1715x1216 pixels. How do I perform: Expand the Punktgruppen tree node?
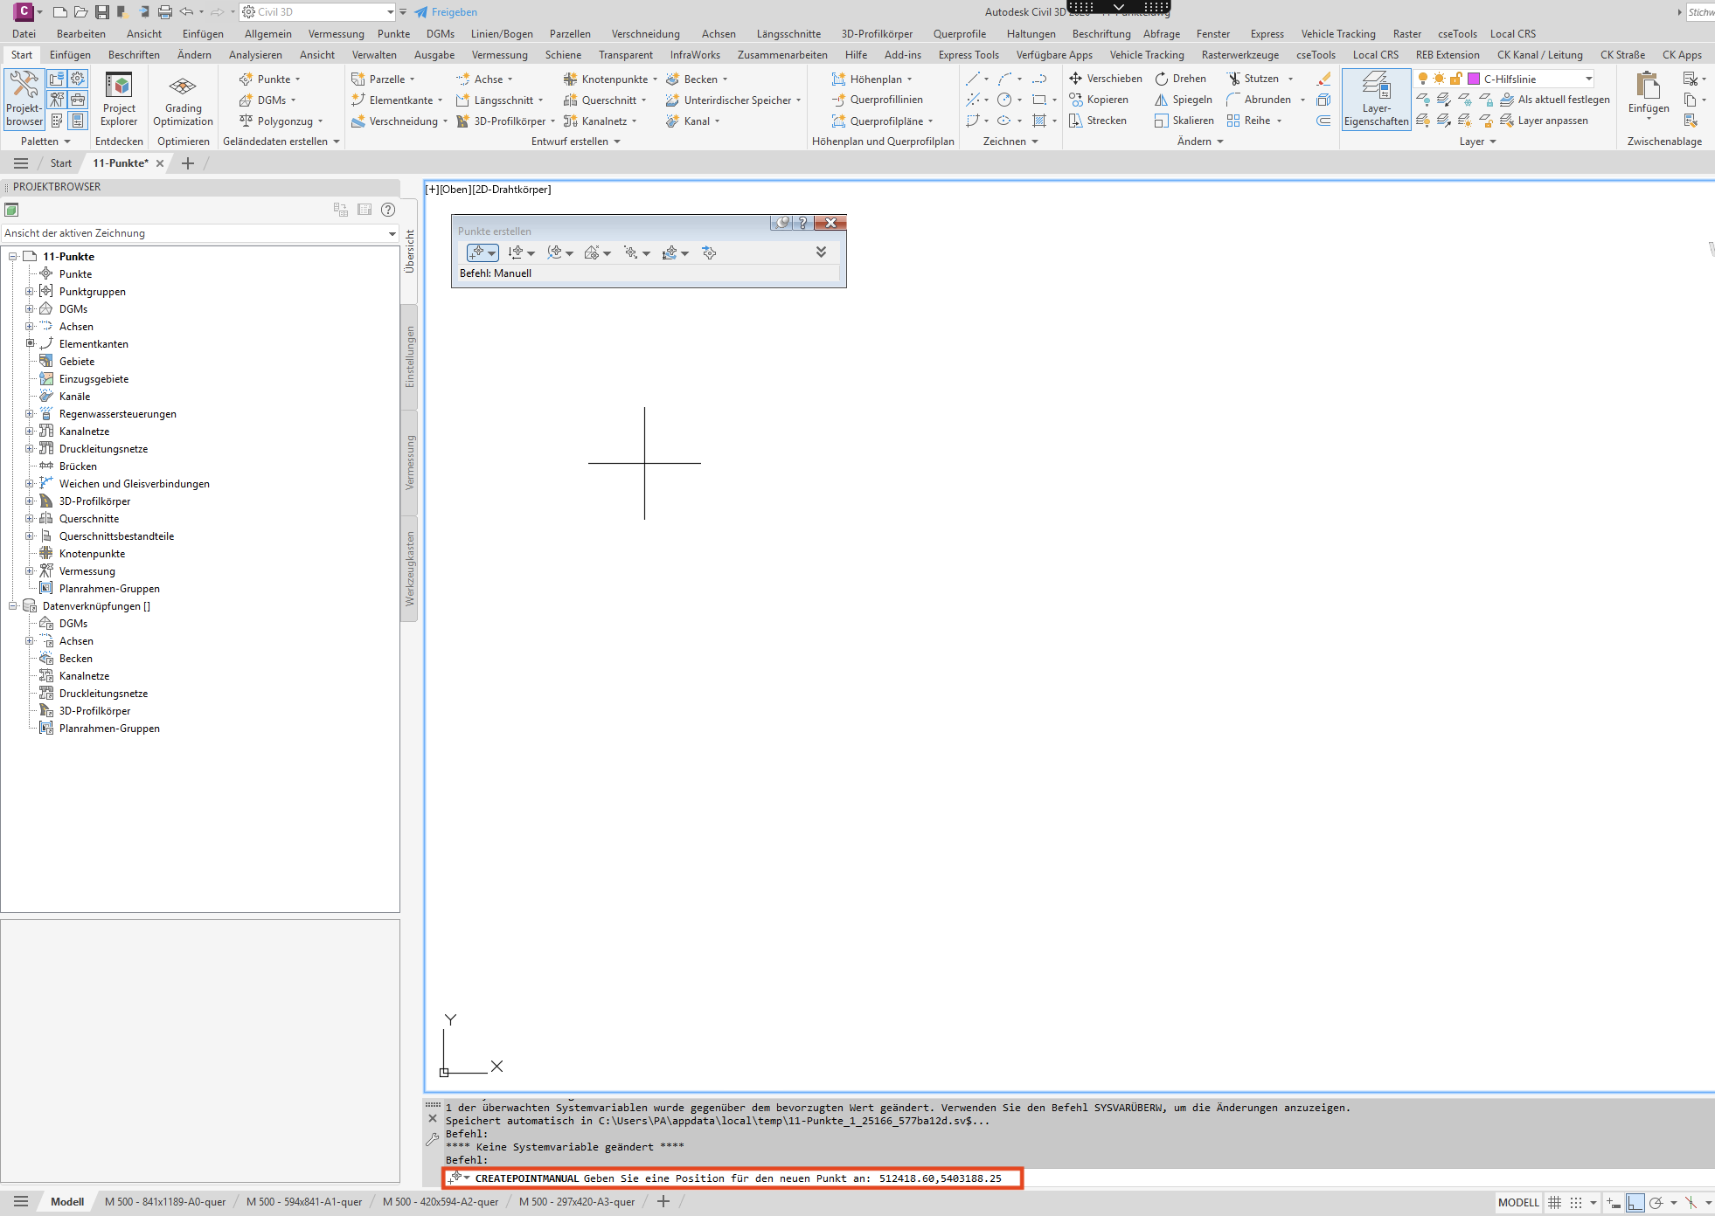coord(29,292)
